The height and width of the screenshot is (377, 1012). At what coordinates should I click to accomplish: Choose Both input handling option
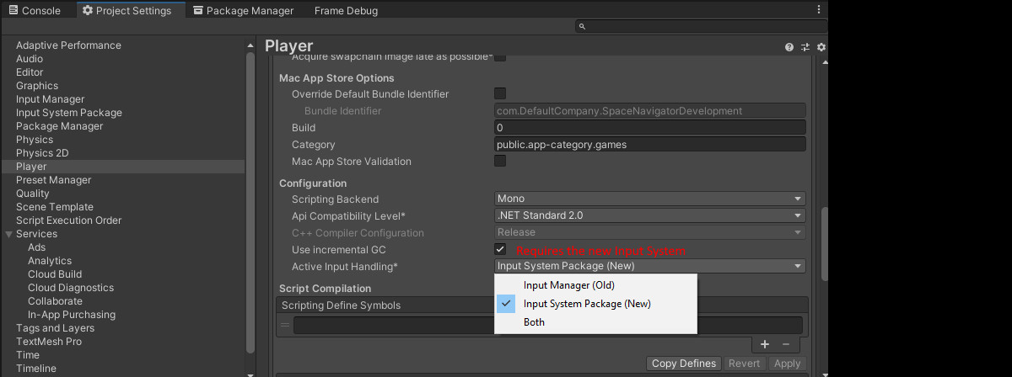(x=596, y=322)
